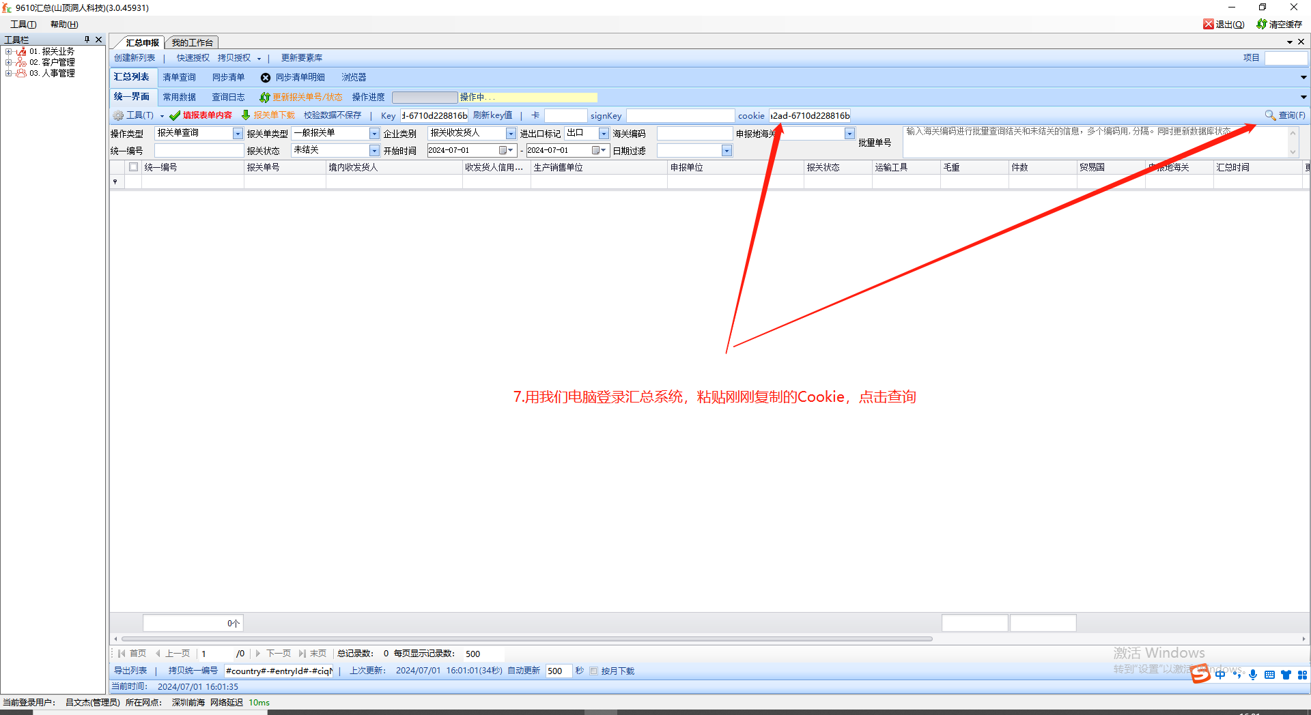Click the 查询(F) magnifier search button
The height and width of the screenshot is (715, 1311).
click(1270, 115)
